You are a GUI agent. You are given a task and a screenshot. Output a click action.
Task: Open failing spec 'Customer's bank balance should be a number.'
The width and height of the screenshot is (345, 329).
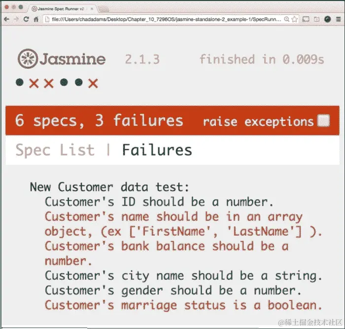[x=167, y=253]
